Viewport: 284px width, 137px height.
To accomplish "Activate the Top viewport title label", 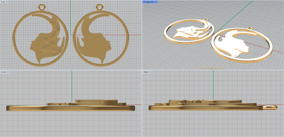I will click(3, 2).
